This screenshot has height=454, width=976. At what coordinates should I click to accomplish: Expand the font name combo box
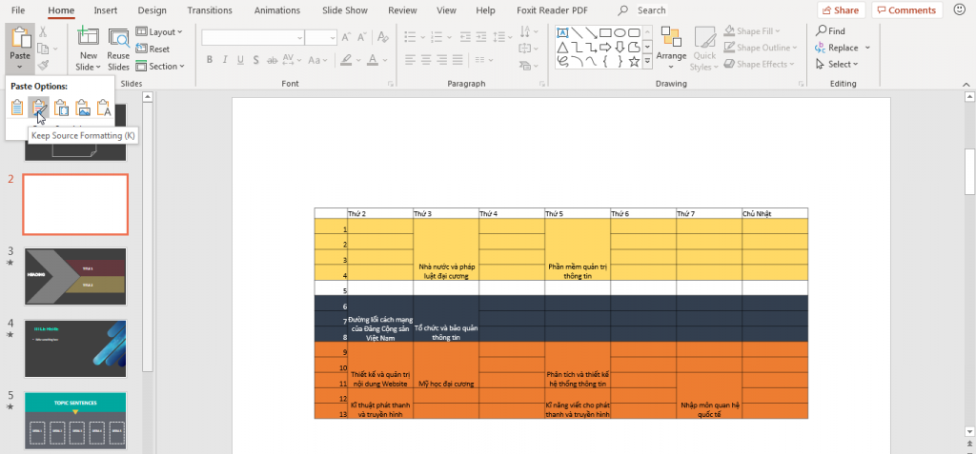300,37
